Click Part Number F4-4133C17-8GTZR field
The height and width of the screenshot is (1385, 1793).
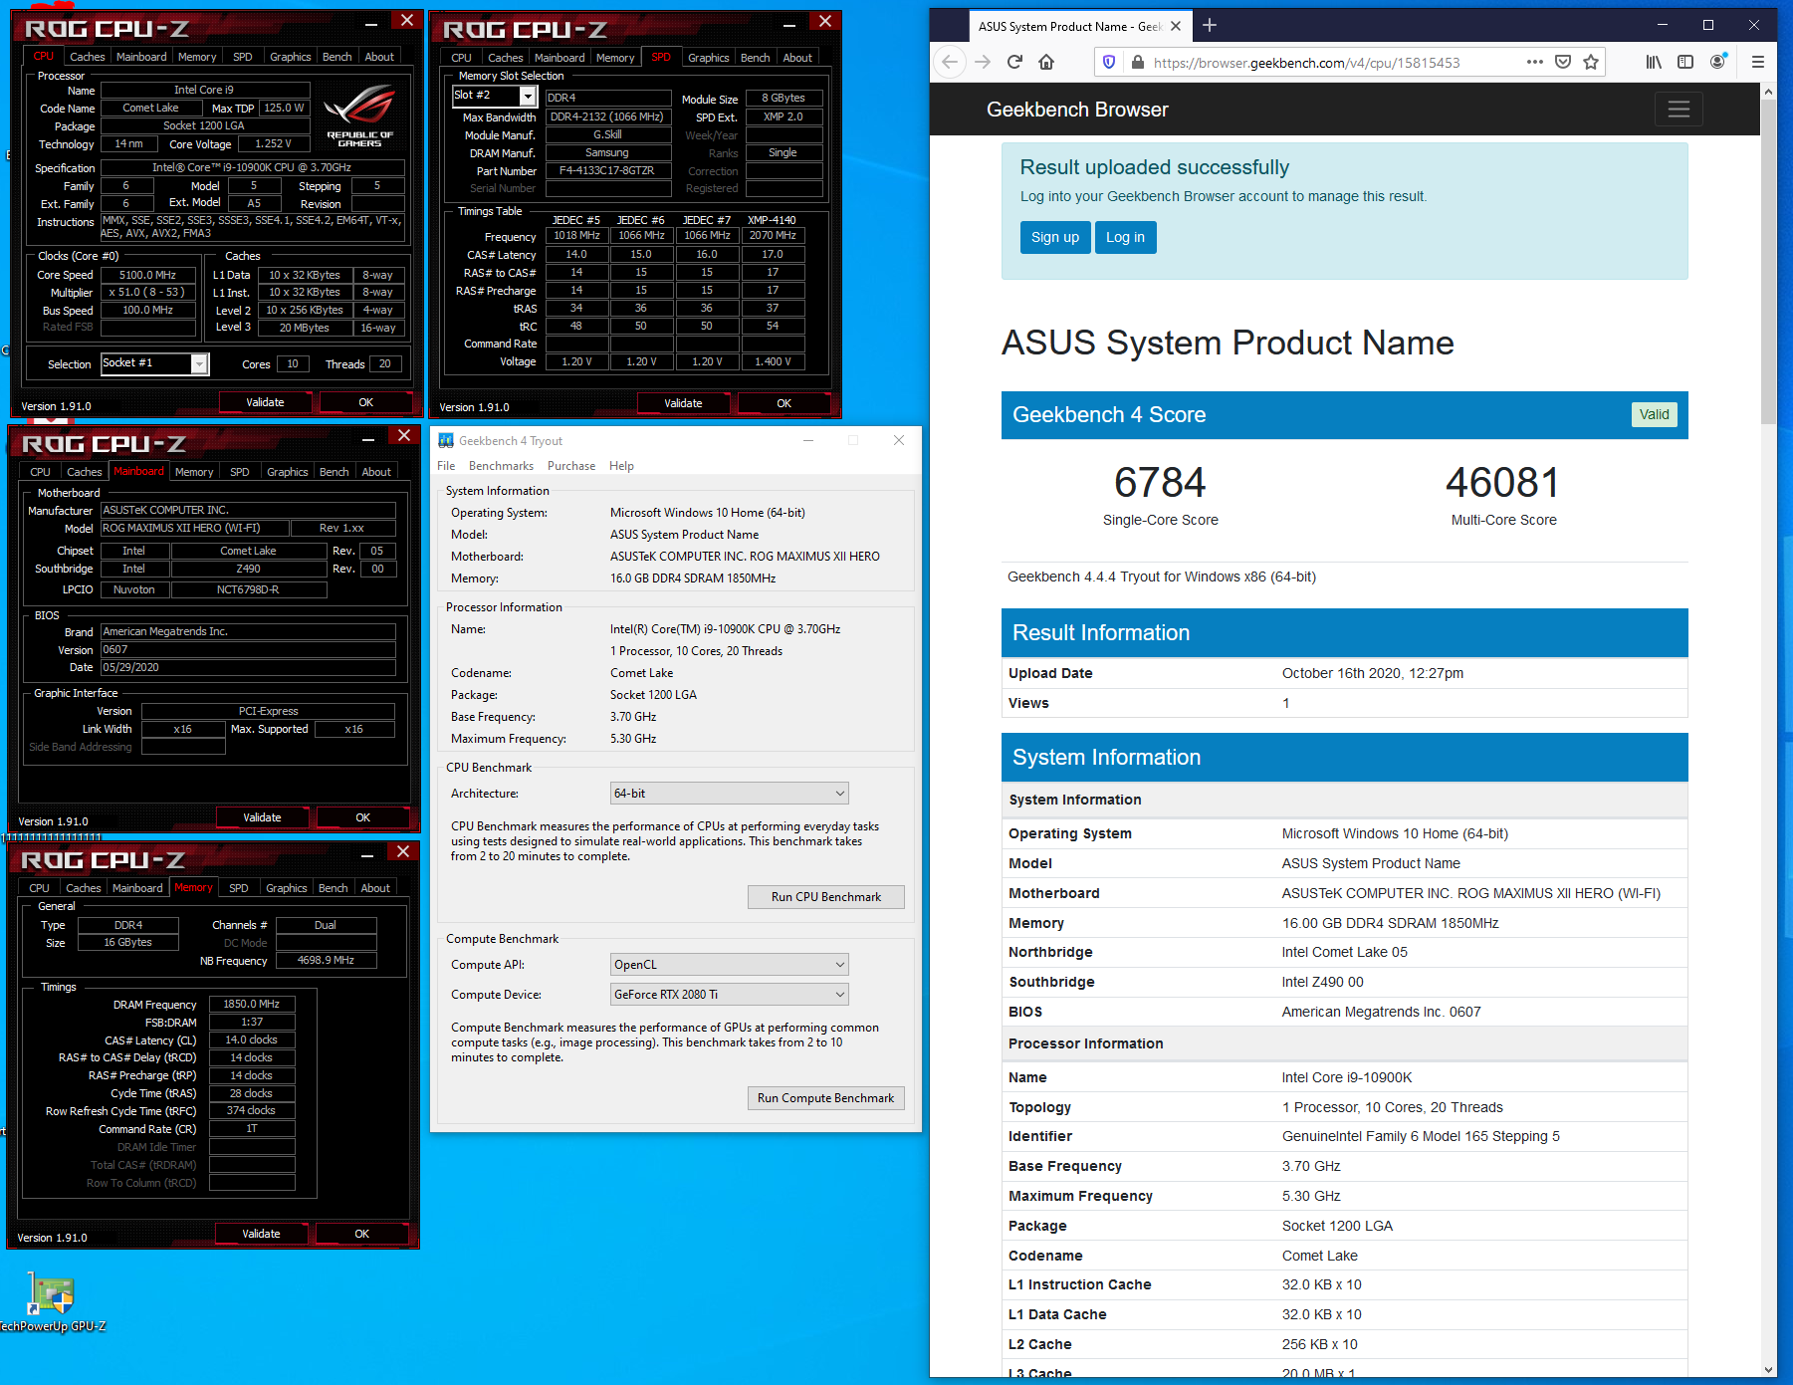(607, 170)
